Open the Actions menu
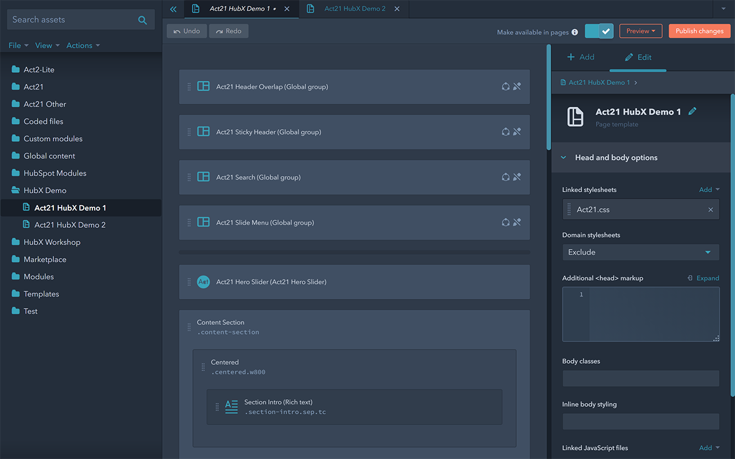Screen dimensions: 735x459 coord(83,45)
